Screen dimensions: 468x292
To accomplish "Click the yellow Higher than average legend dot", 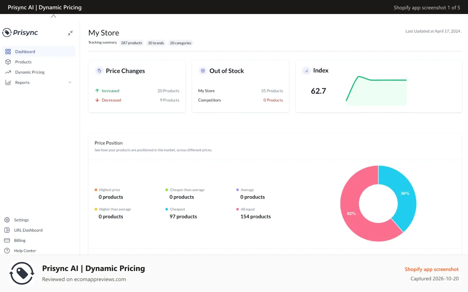I will coord(96,209).
